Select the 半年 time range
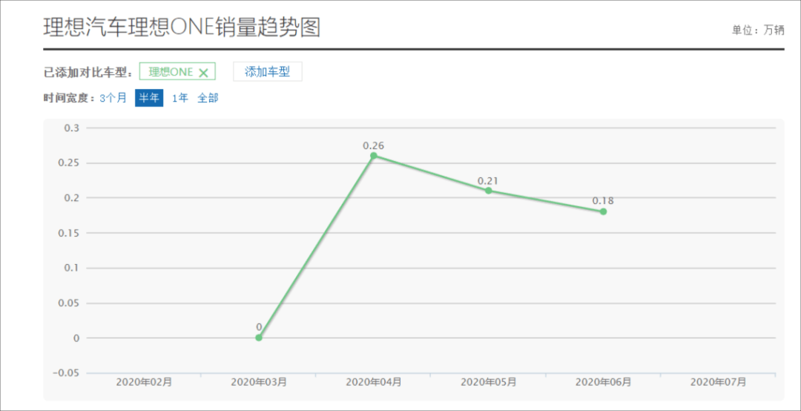The image size is (801, 411). click(149, 98)
